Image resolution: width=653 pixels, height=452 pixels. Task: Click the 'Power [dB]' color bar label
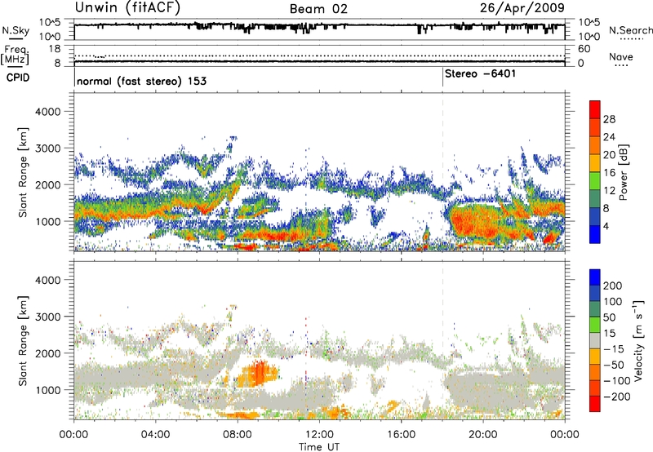point(623,172)
